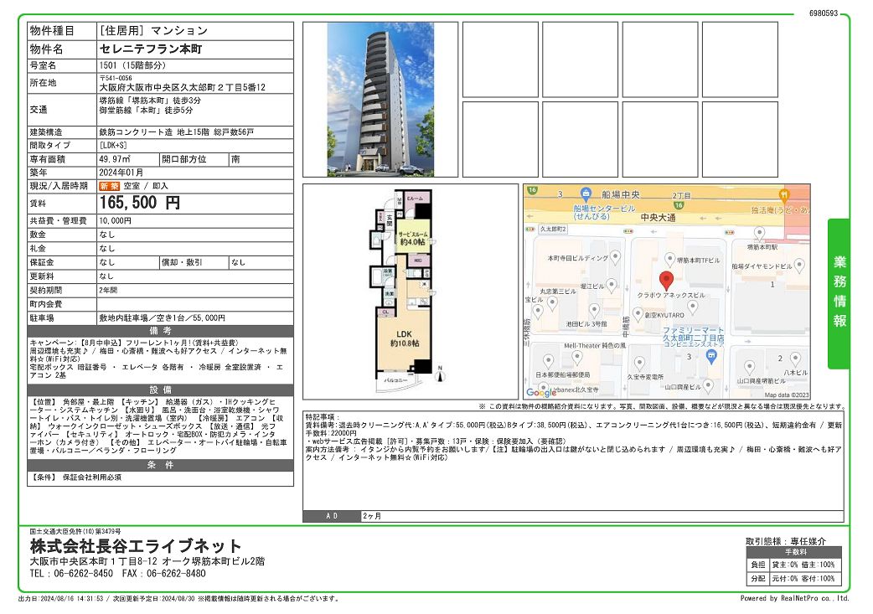Select the area value 49.97㎡
The width and height of the screenshot is (873, 614).
[115, 159]
